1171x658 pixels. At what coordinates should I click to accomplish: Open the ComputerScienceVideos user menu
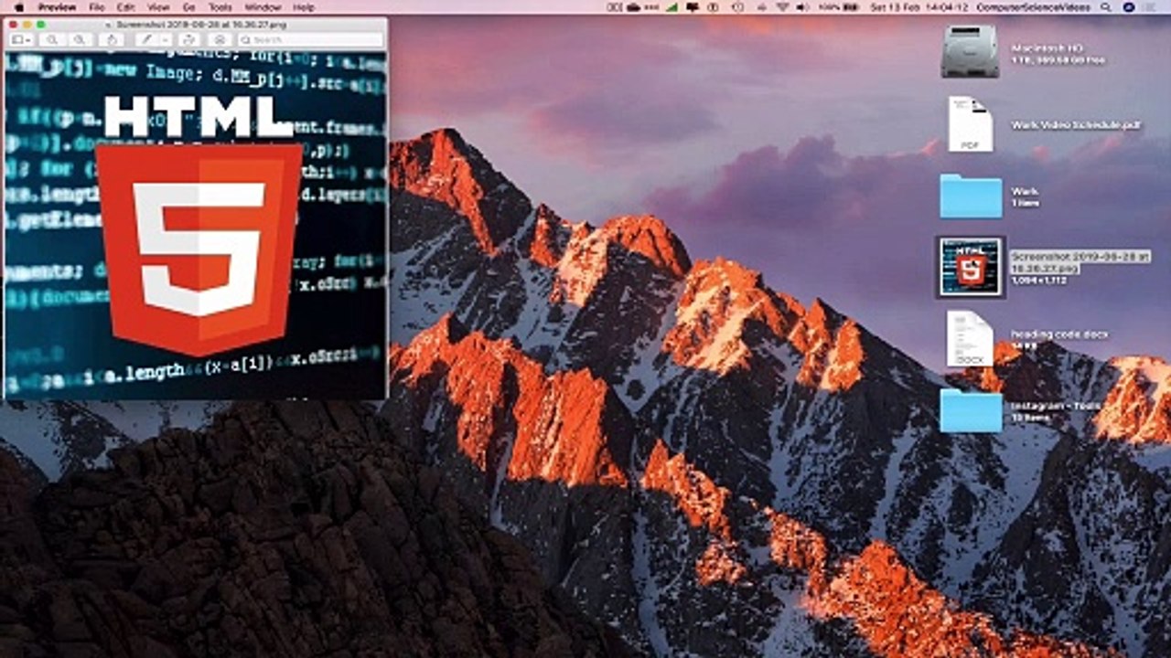click(1035, 7)
